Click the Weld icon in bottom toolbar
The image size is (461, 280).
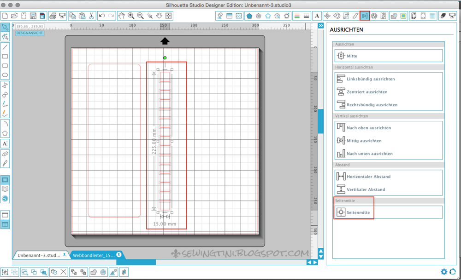94,272
